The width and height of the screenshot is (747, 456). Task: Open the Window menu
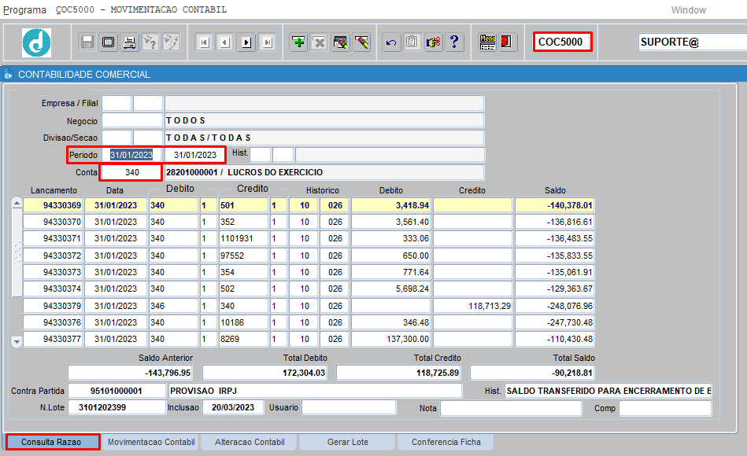(689, 10)
